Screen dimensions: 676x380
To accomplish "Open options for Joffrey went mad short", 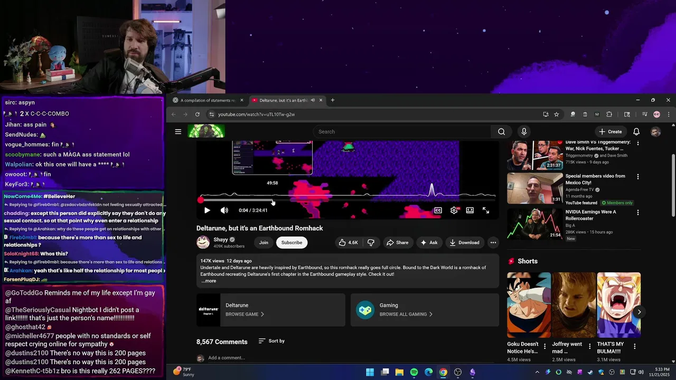I will coord(589,347).
